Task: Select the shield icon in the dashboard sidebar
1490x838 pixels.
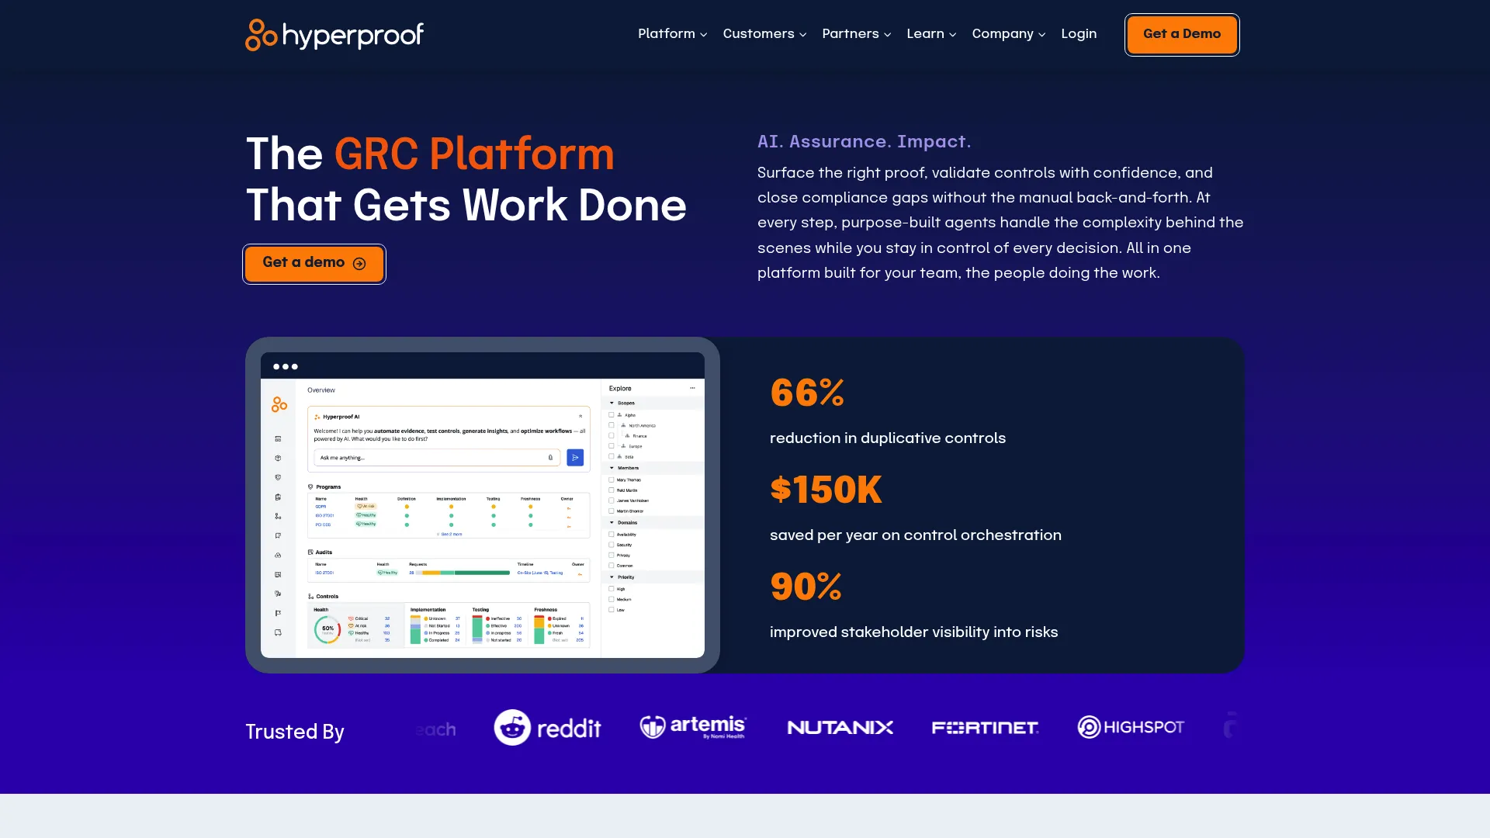Action: point(278,477)
